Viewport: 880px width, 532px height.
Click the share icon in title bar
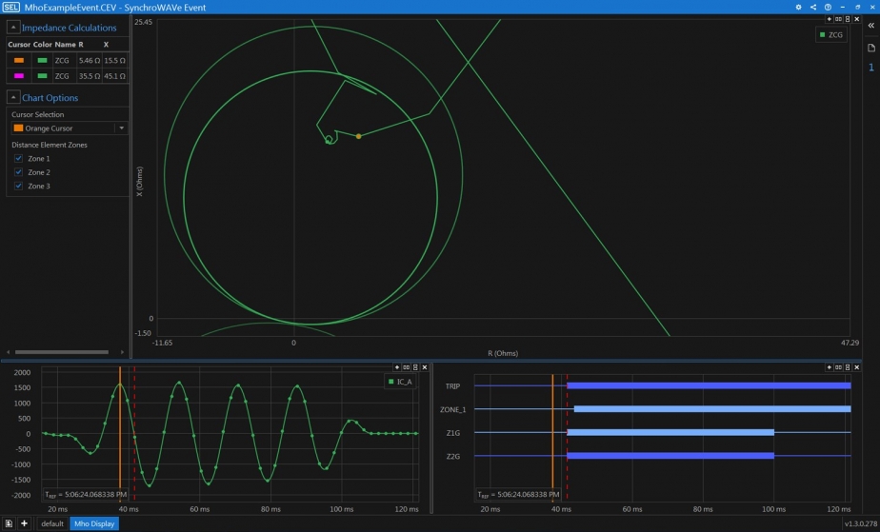[x=813, y=8]
